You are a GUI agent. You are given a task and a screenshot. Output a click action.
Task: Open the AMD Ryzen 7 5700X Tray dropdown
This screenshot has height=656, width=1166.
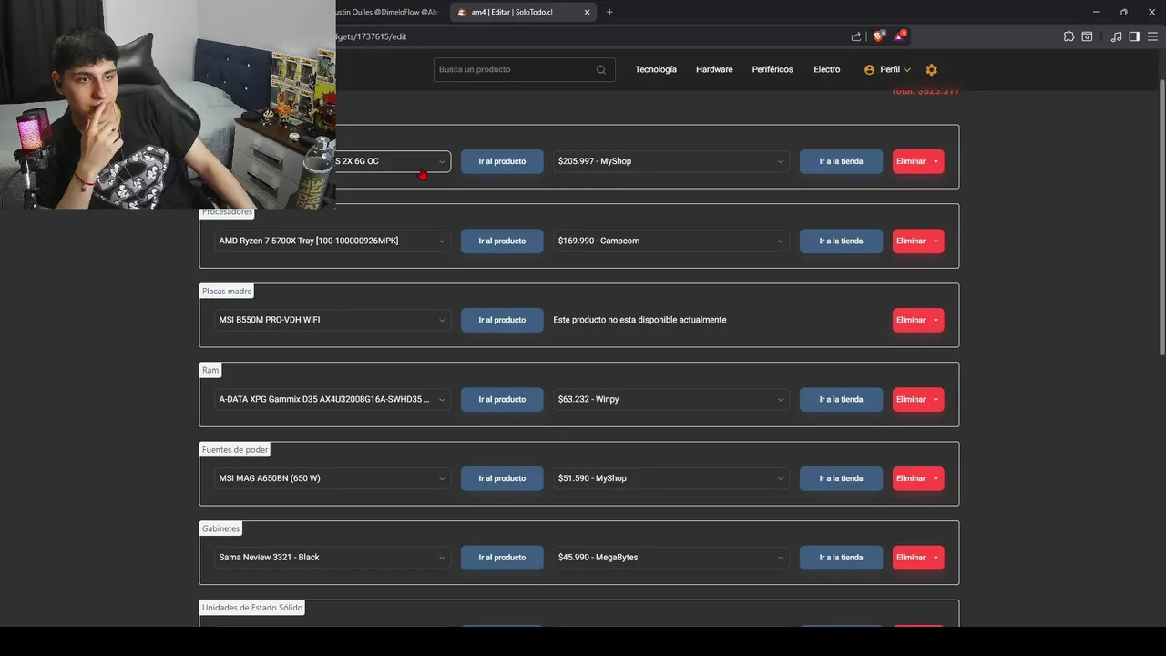pyautogui.click(x=332, y=241)
